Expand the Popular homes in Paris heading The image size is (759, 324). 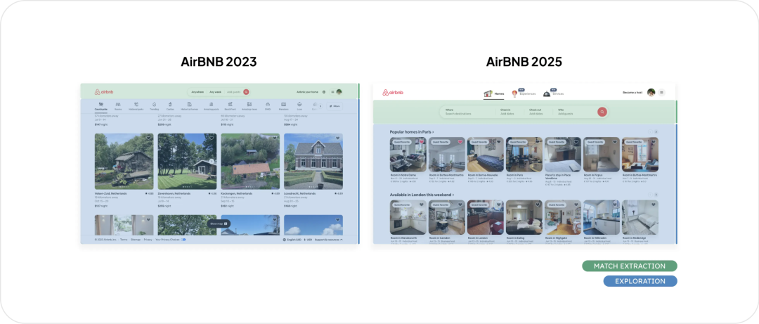(x=412, y=132)
